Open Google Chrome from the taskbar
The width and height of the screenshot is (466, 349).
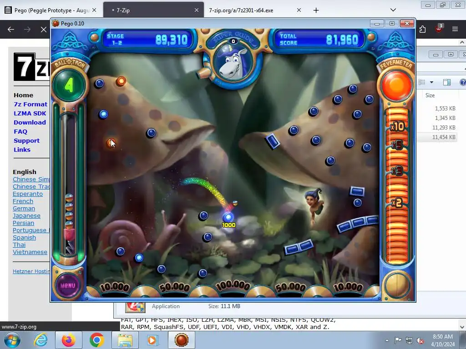pyautogui.click(x=96, y=340)
